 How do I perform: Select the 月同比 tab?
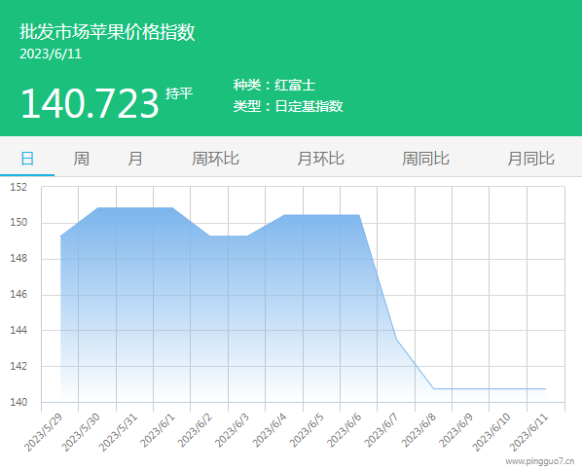(x=530, y=159)
